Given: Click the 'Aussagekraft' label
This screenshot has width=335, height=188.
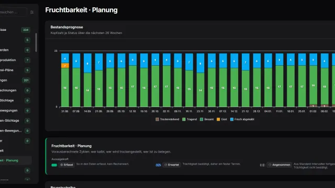Looking at the screenshot, I should (60, 159).
